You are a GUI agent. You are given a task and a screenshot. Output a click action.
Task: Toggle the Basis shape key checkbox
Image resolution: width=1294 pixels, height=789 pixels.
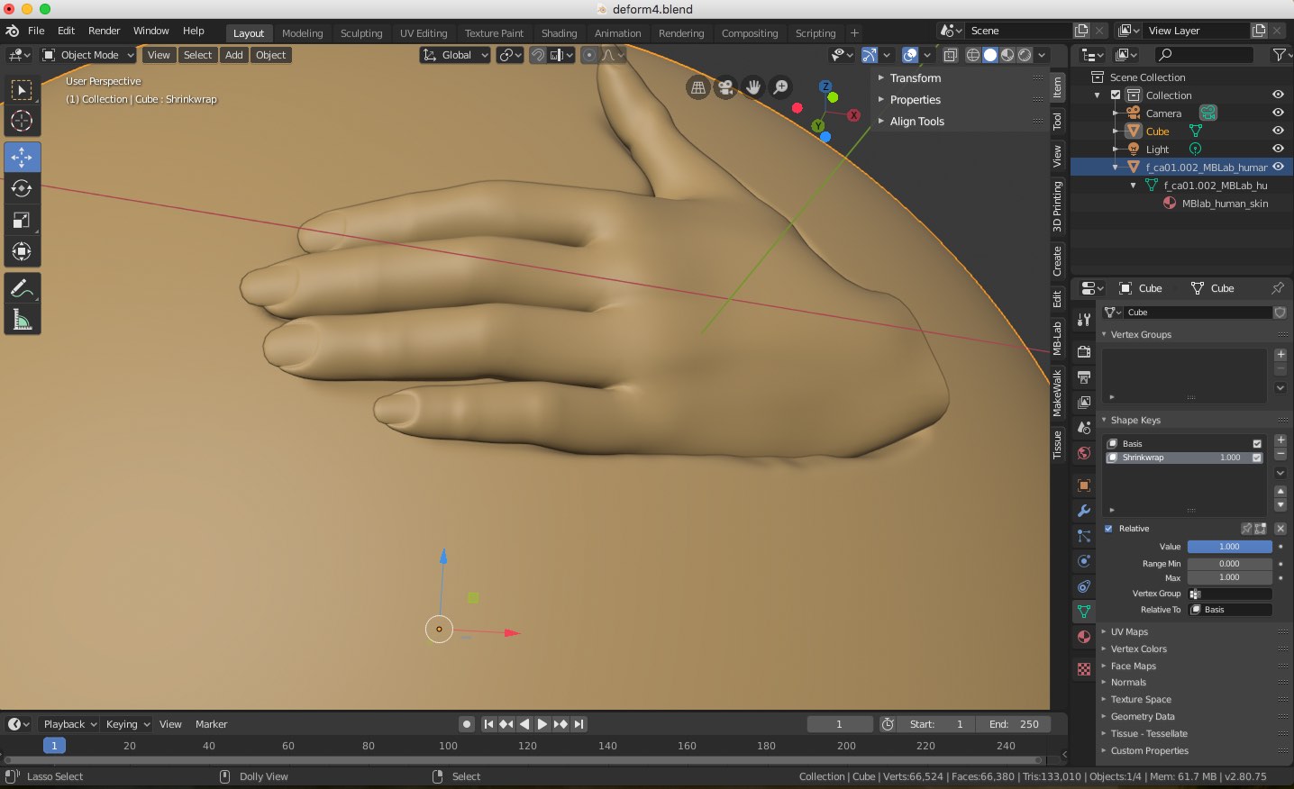[x=1257, y=444]
